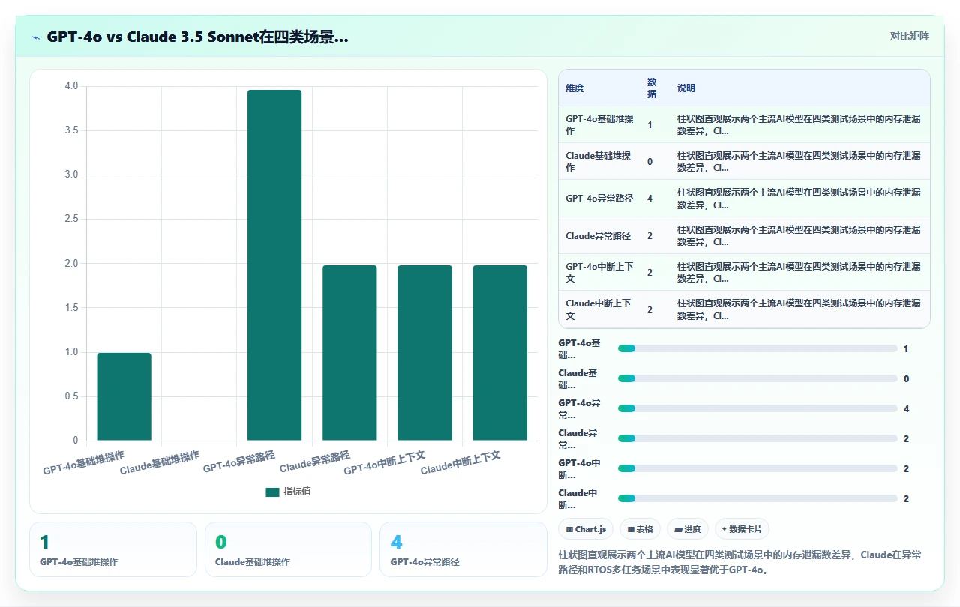Click the GPT-4o中断... progress bar
960x607 pixels.
[757, 468]
